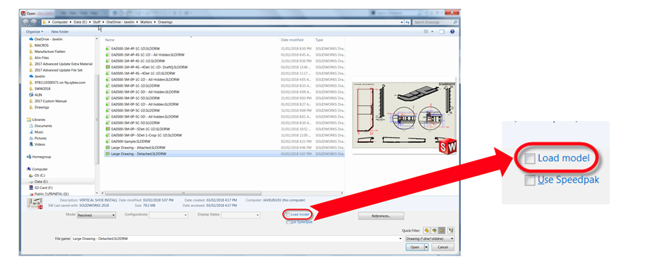This screenshot has height=275, width=670.
Task: Expand the address bar history dropdown arrow
Action: [402, 22]
